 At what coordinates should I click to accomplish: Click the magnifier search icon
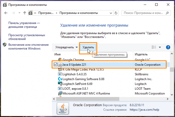click(x=167, y=13)
